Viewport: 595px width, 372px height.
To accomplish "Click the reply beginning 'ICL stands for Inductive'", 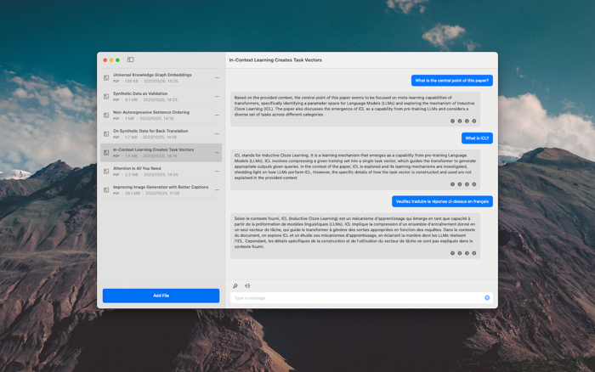I will click(355, 170).
